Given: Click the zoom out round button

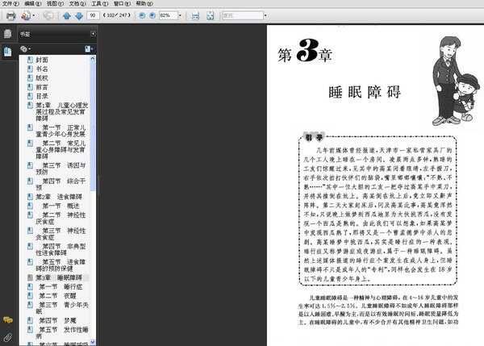Looking at the screenshot, I should point(142,15).
